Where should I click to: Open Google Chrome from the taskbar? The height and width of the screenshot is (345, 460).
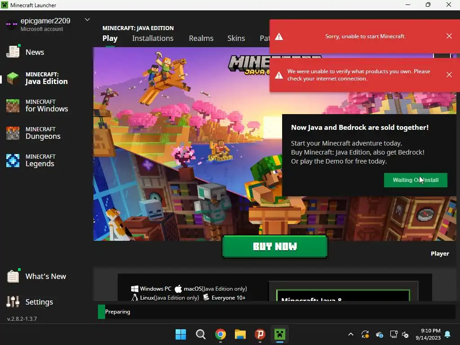(x=220, y=334)
